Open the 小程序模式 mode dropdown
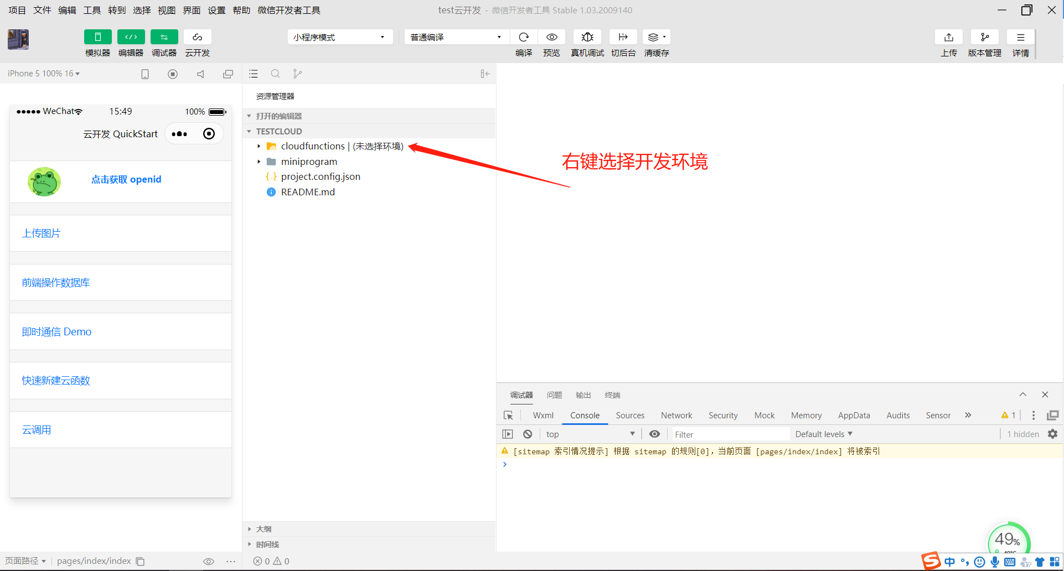The height and width of the screenshot is (571, 1064). point(340,37)
